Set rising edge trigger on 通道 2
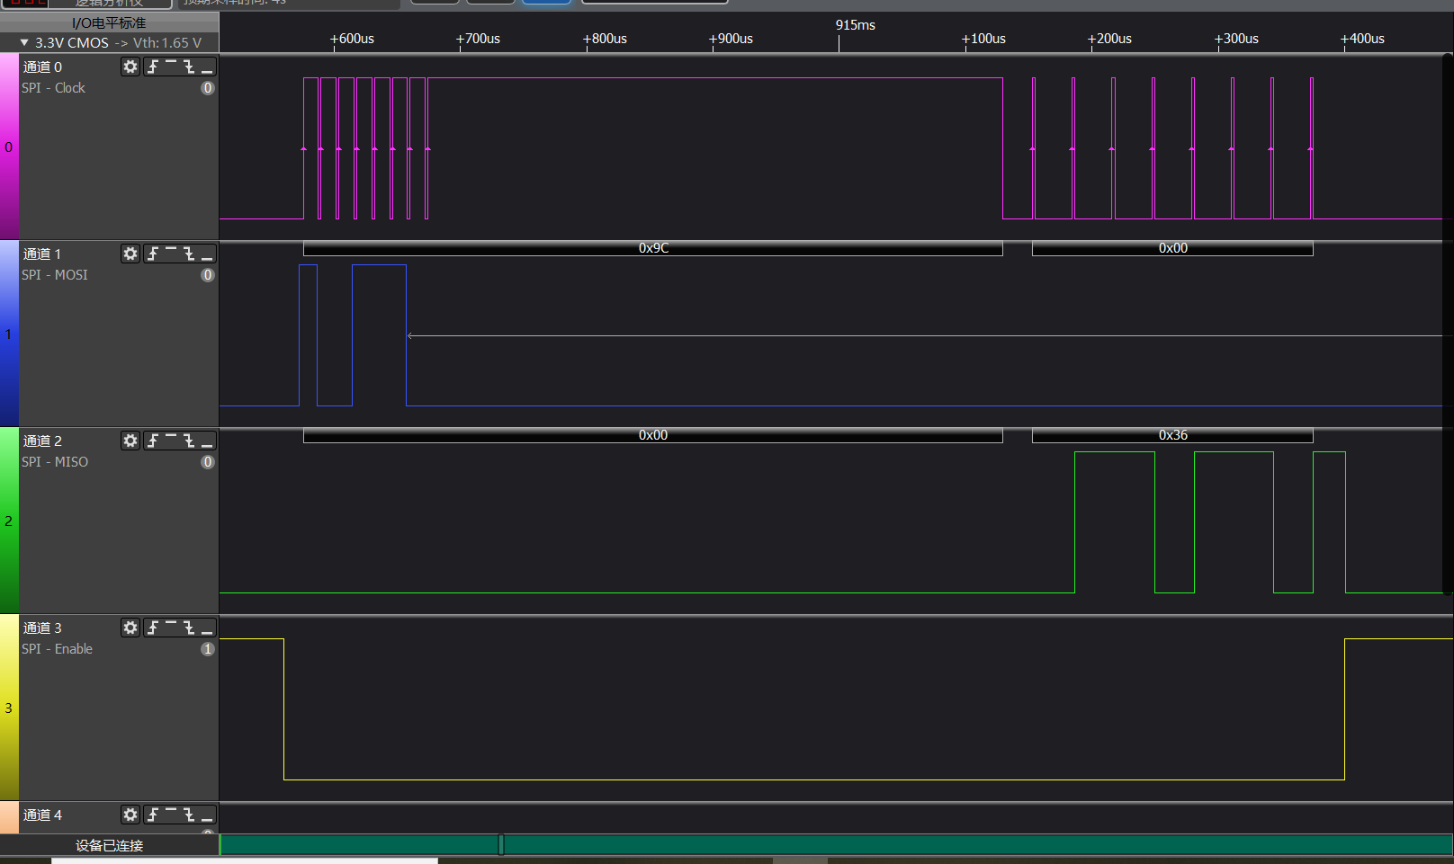1454x864 pixels. [153, 441]
